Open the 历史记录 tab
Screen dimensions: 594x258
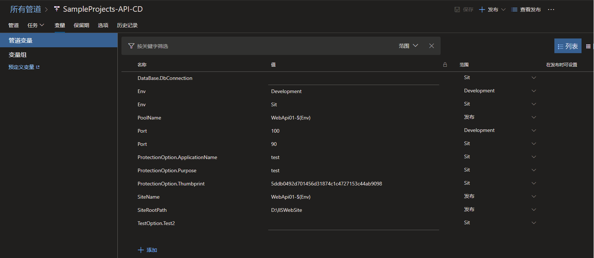click(127, 25)
